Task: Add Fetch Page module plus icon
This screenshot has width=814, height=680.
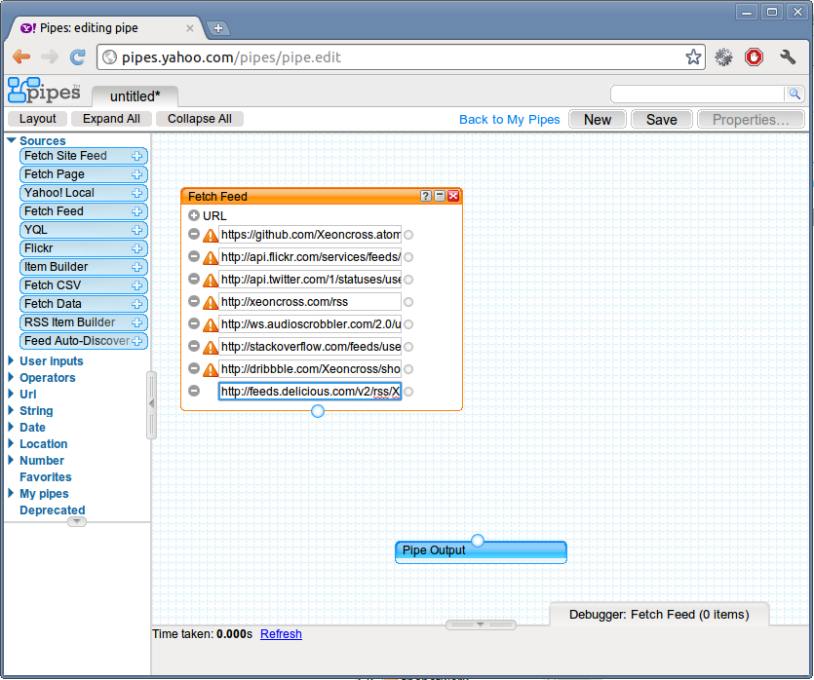Action: click(x=137, y=174)
